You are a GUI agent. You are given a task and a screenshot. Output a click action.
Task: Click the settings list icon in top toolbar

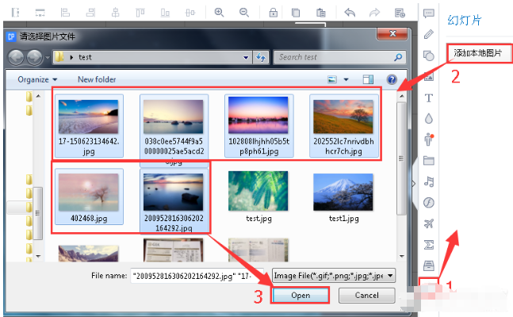(400, 13)
